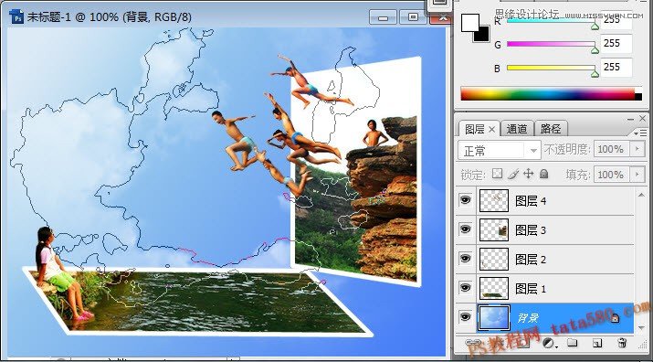Maximize the 未标题-1 document window
This screenshot has width=653, height=362.
pyautogui.click(x=413, y=17)
